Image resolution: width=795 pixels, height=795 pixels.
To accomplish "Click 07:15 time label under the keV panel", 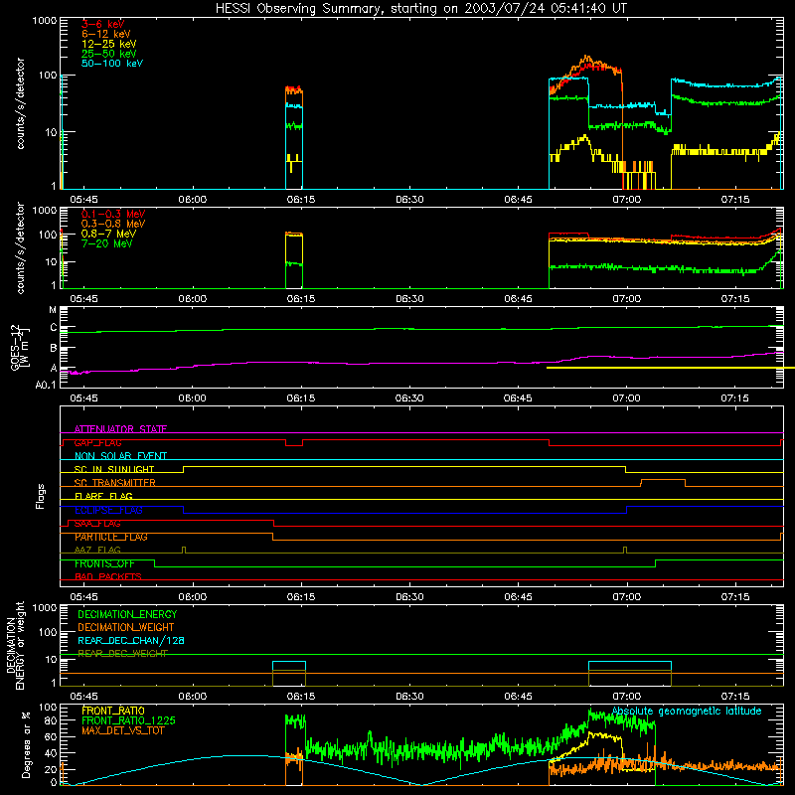I will point(735,200).
